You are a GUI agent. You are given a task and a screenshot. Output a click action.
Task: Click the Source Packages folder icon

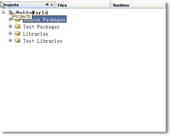(x=18, y=20)
